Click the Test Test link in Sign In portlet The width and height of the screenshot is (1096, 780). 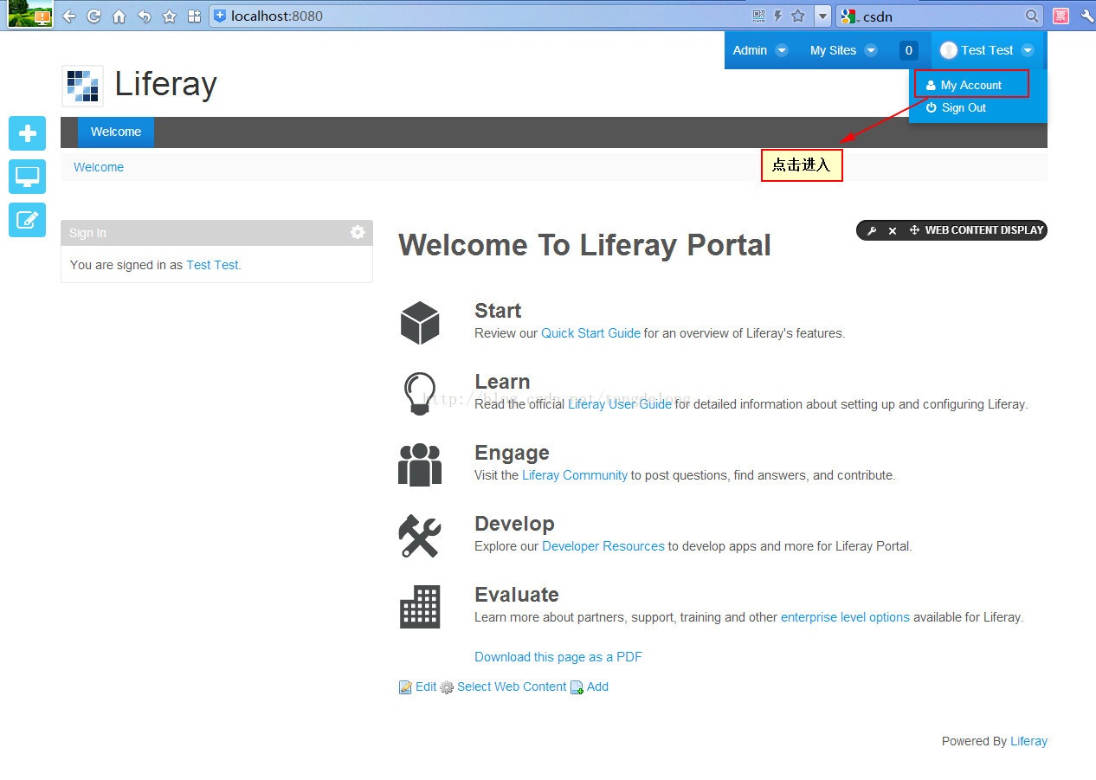[212, 265]
